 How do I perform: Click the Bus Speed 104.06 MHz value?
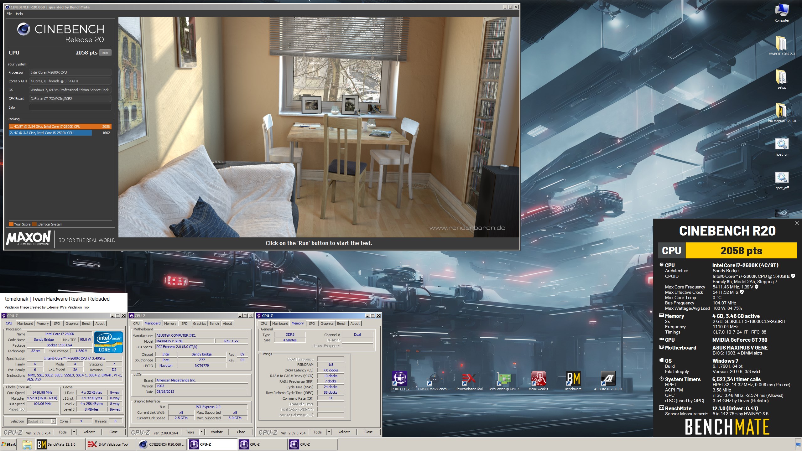coord(43,404)
